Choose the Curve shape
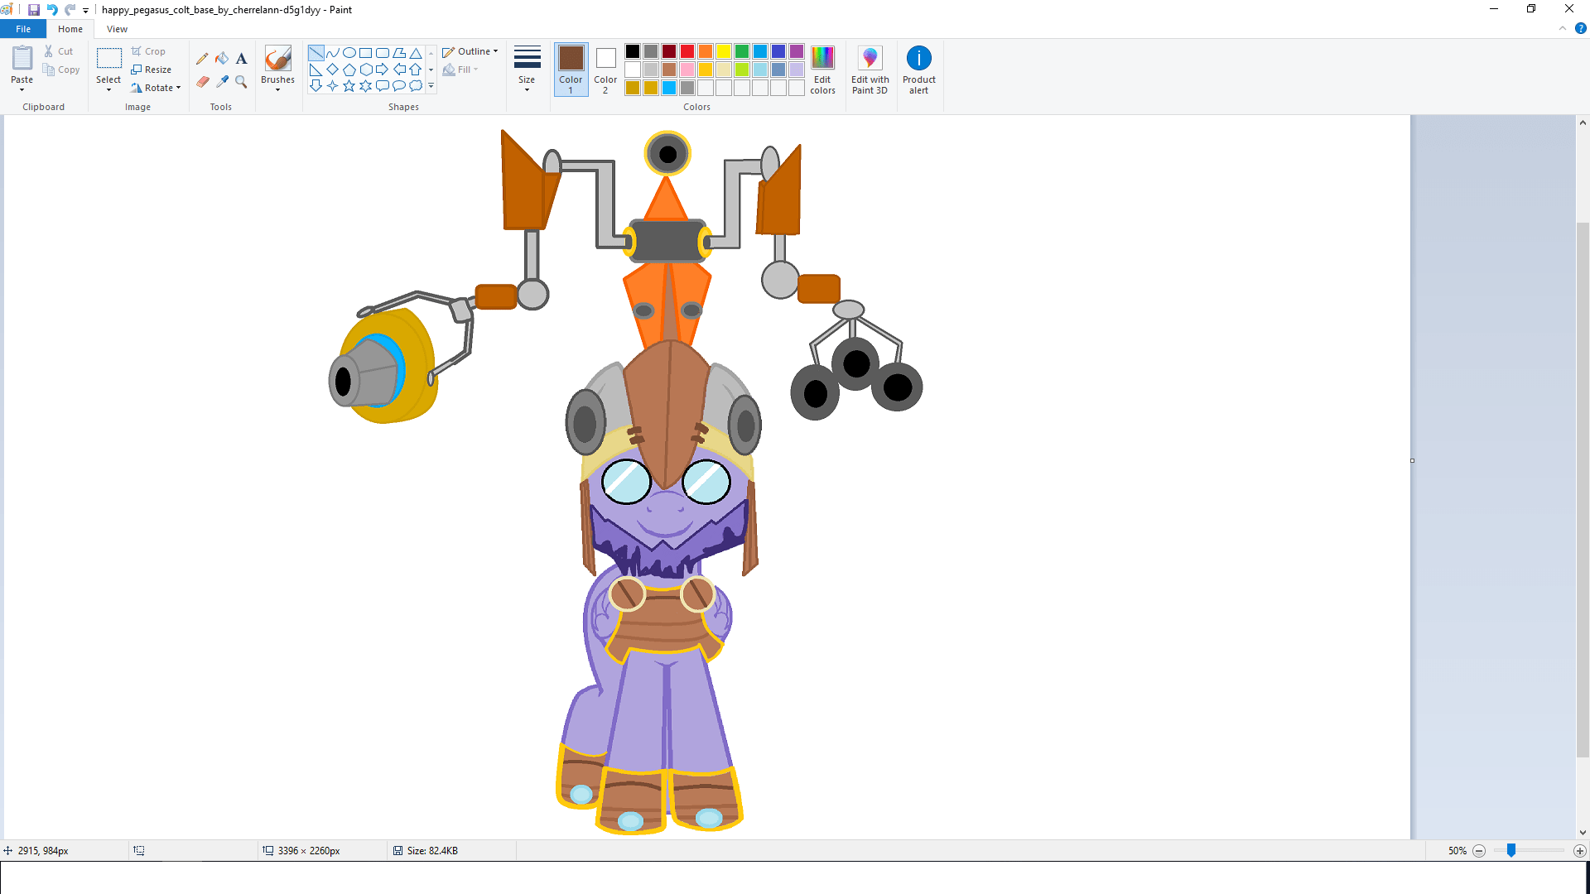1590x894 pixels. tap(332, 53)
